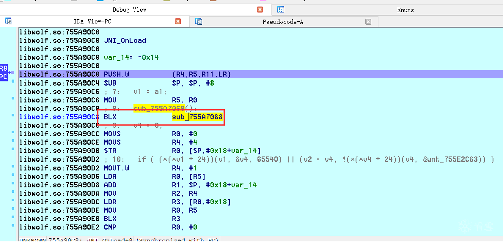Toggle breakpoint dot at ADD R1 line
The width and height of the screenshot is (503, 242).
point(13,183)
